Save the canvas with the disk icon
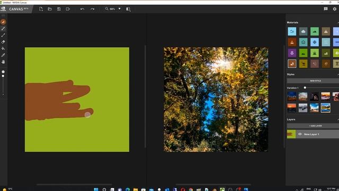The image size is (339, 191). point(59,9)
